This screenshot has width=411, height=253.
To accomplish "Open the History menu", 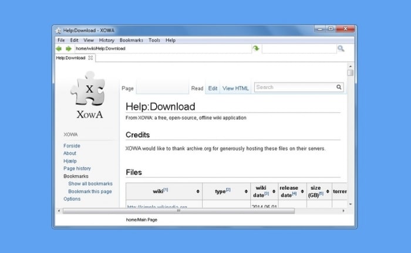I will (x=107, y=40).
